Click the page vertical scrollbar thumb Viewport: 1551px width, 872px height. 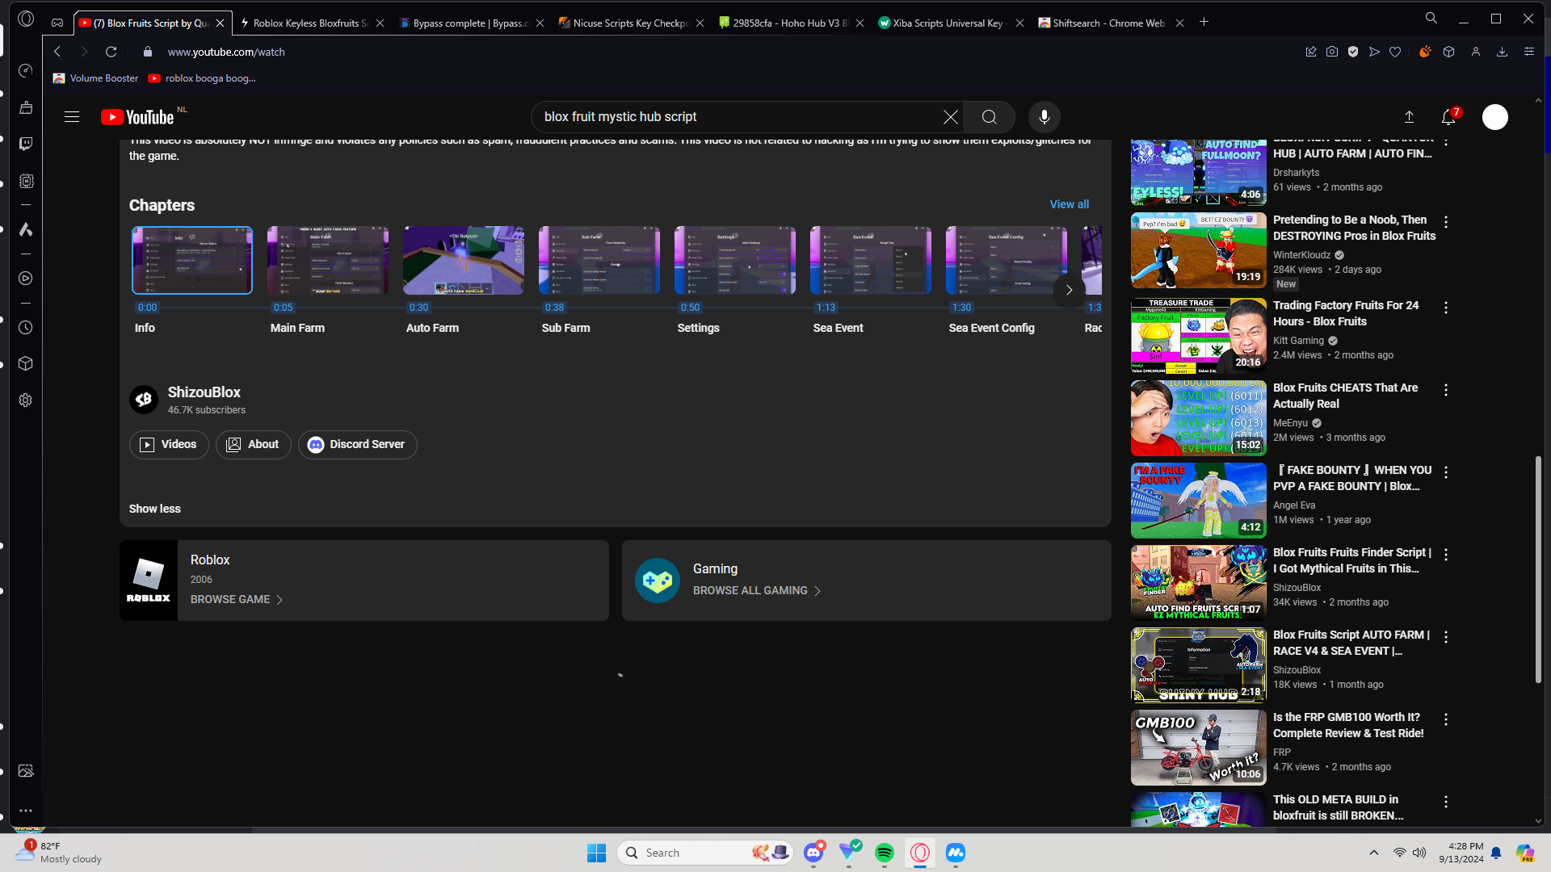[1538, 570]
